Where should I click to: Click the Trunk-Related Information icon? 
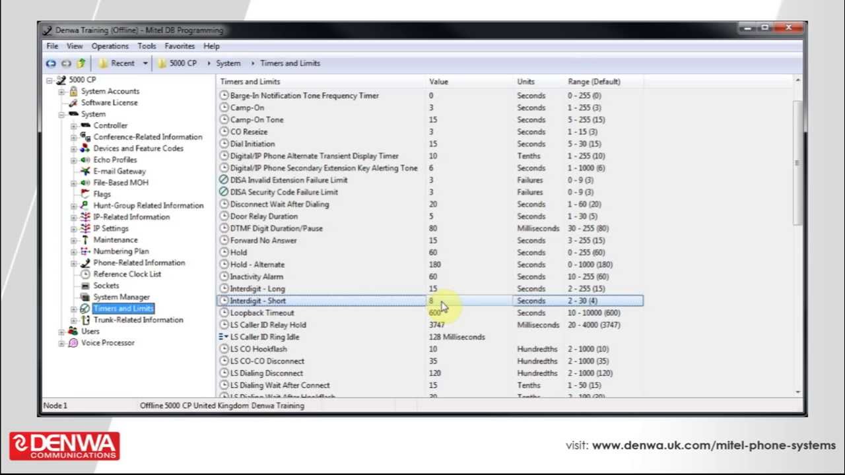85,320
